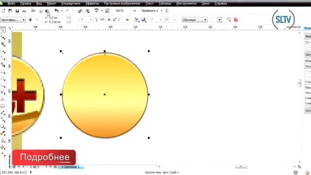This screenshot has height=175, width=311.
Task: Click the Copy icon
Action: pyautogui.click(x=41, y=11)
